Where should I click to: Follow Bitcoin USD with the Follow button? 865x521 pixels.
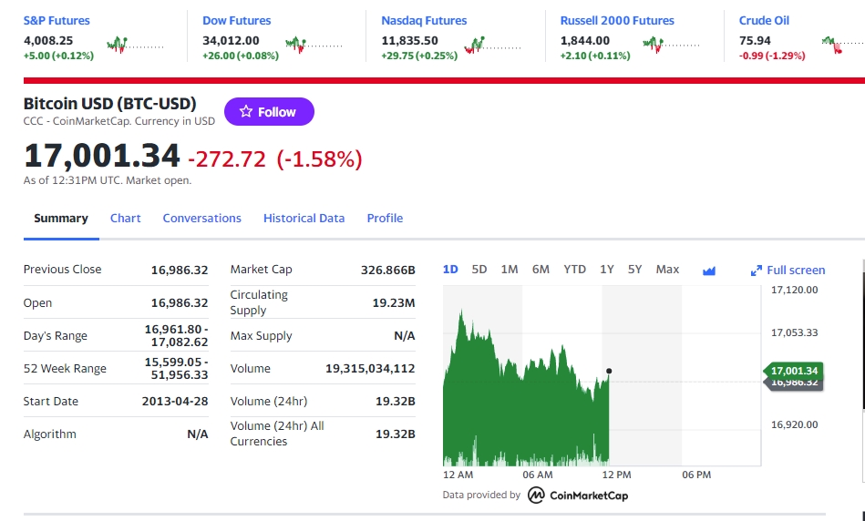[x=269, y=111]
